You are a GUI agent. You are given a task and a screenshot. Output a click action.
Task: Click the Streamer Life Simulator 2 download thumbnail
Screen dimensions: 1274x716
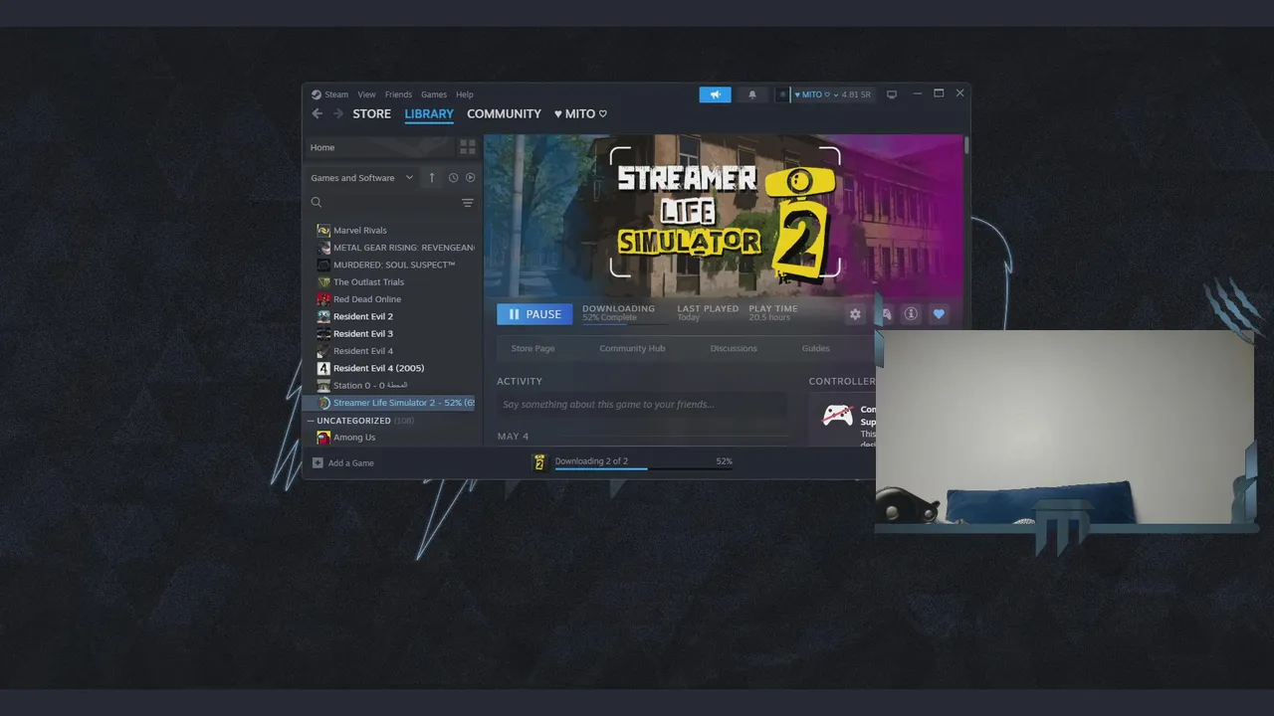pos(539,462)
